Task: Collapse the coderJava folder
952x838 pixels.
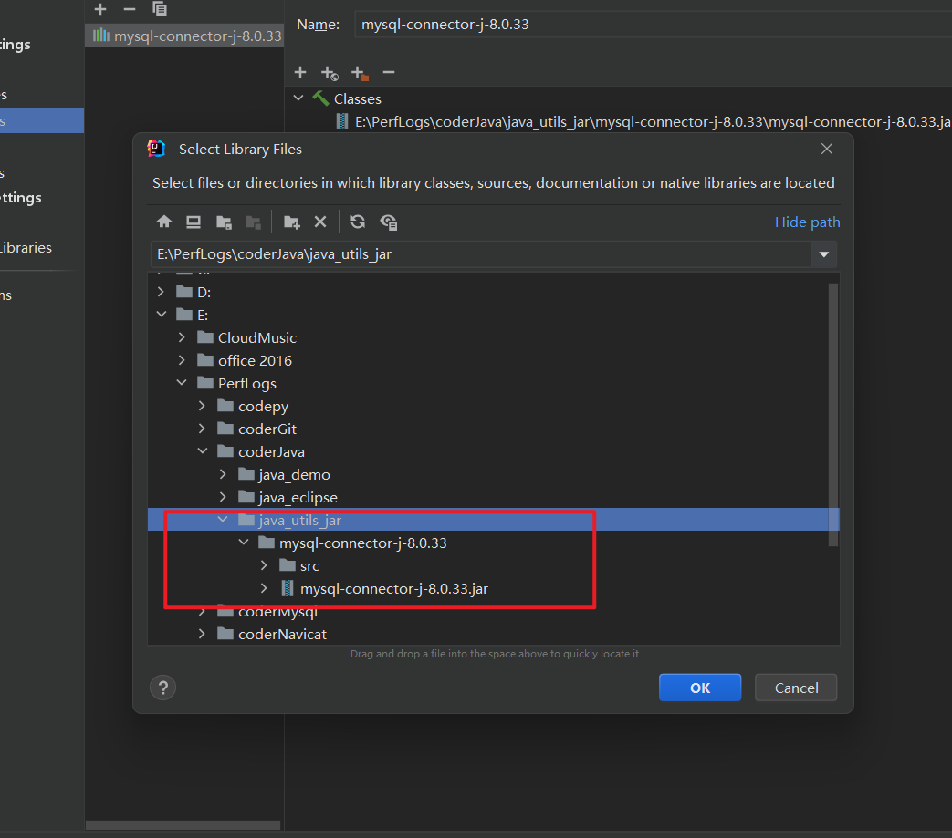Action: [203, 451]
